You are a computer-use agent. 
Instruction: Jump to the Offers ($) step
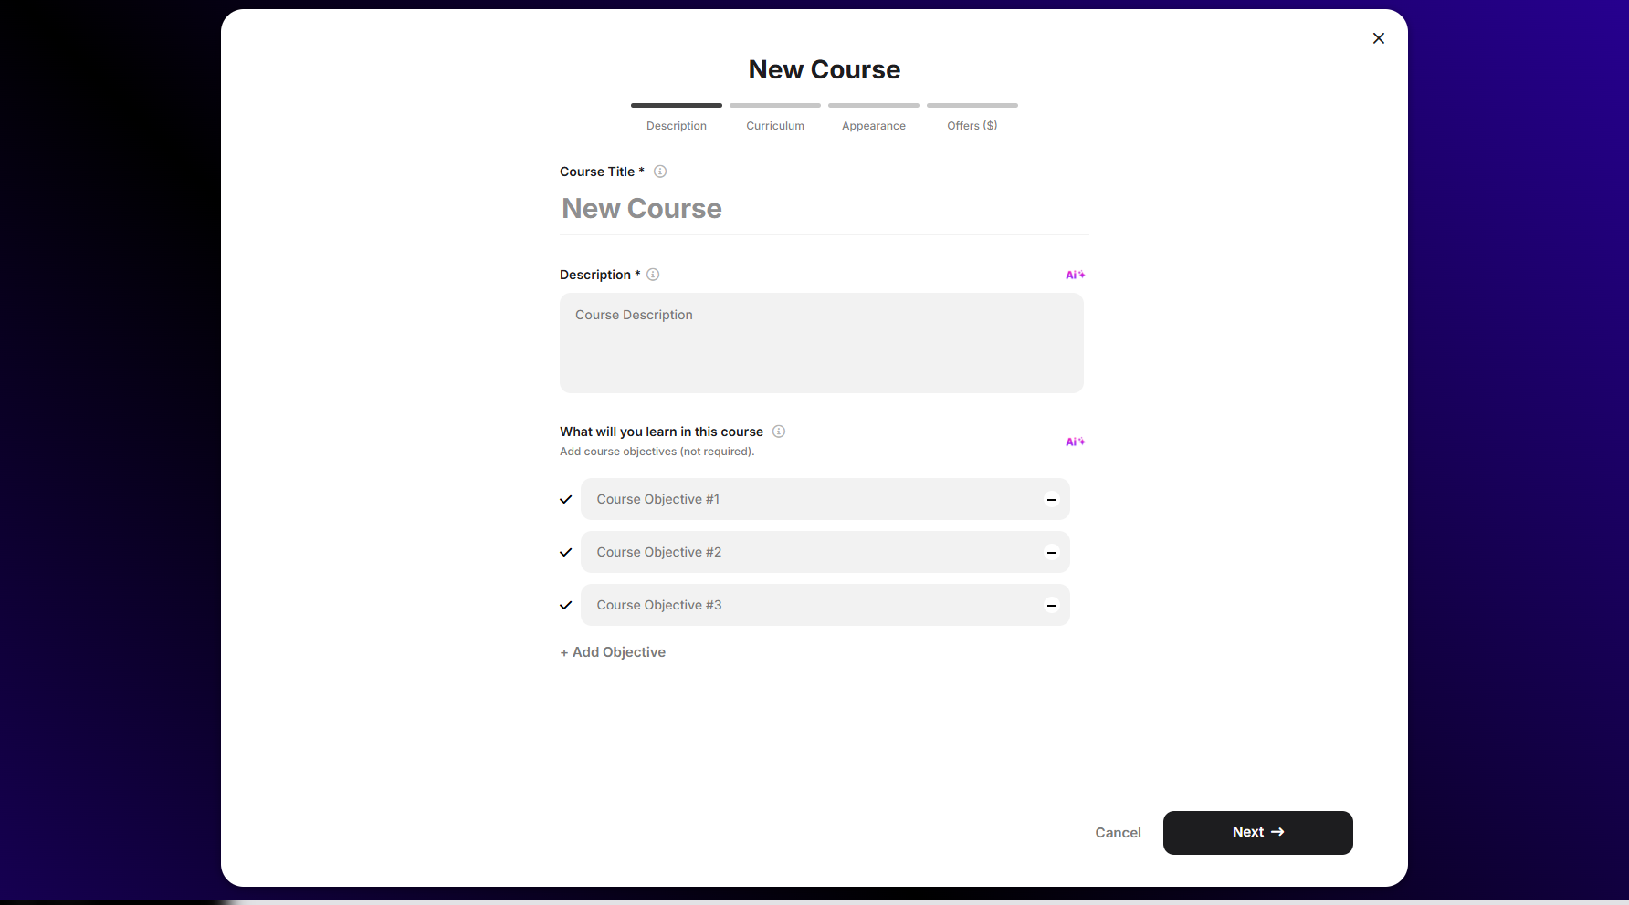tap(972, 118)
